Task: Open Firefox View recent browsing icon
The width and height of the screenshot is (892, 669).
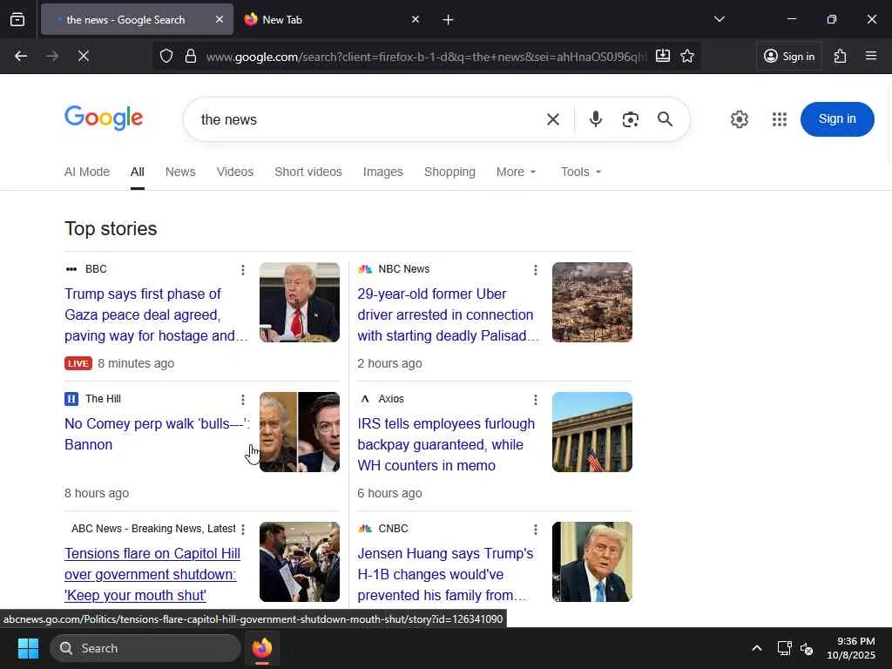Action: [x=17, y=19]
